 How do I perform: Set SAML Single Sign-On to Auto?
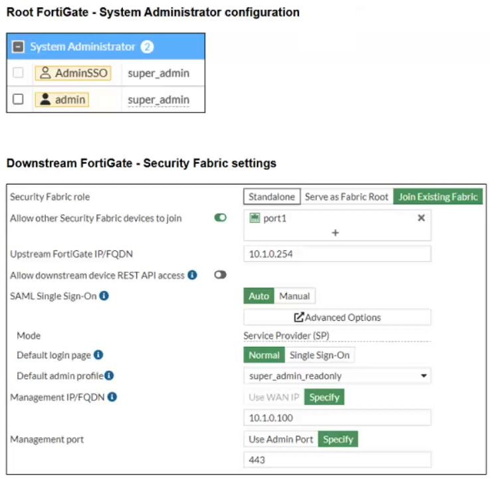[x=259, y=296]
